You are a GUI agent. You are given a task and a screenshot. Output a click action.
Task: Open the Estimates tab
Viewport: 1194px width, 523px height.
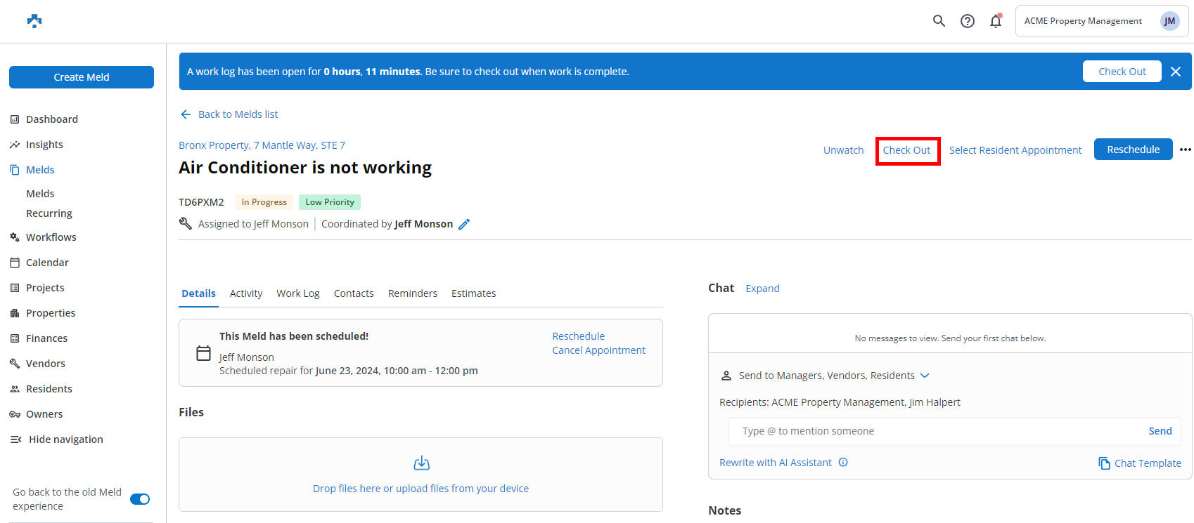coord(473,293)
